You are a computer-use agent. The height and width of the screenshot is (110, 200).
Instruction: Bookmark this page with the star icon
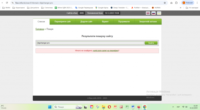click(x=165, y=3)
